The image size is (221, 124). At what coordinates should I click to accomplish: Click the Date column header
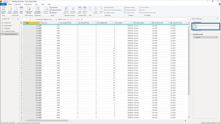32,23
